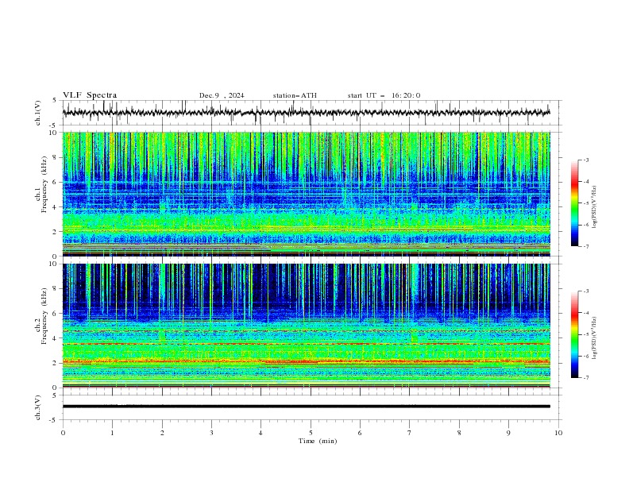The width and height of the screenshot is (629, 486).
Task: Click the ch.2 log(PSD) color bar label
Action: (594, 337)
